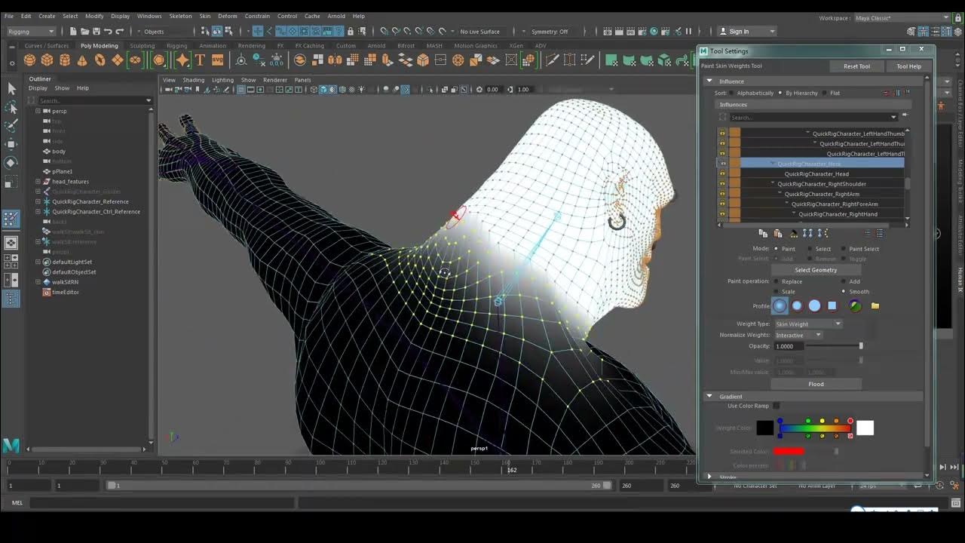
Task: Open the Sign In dropdown
Action: (746, 32)
